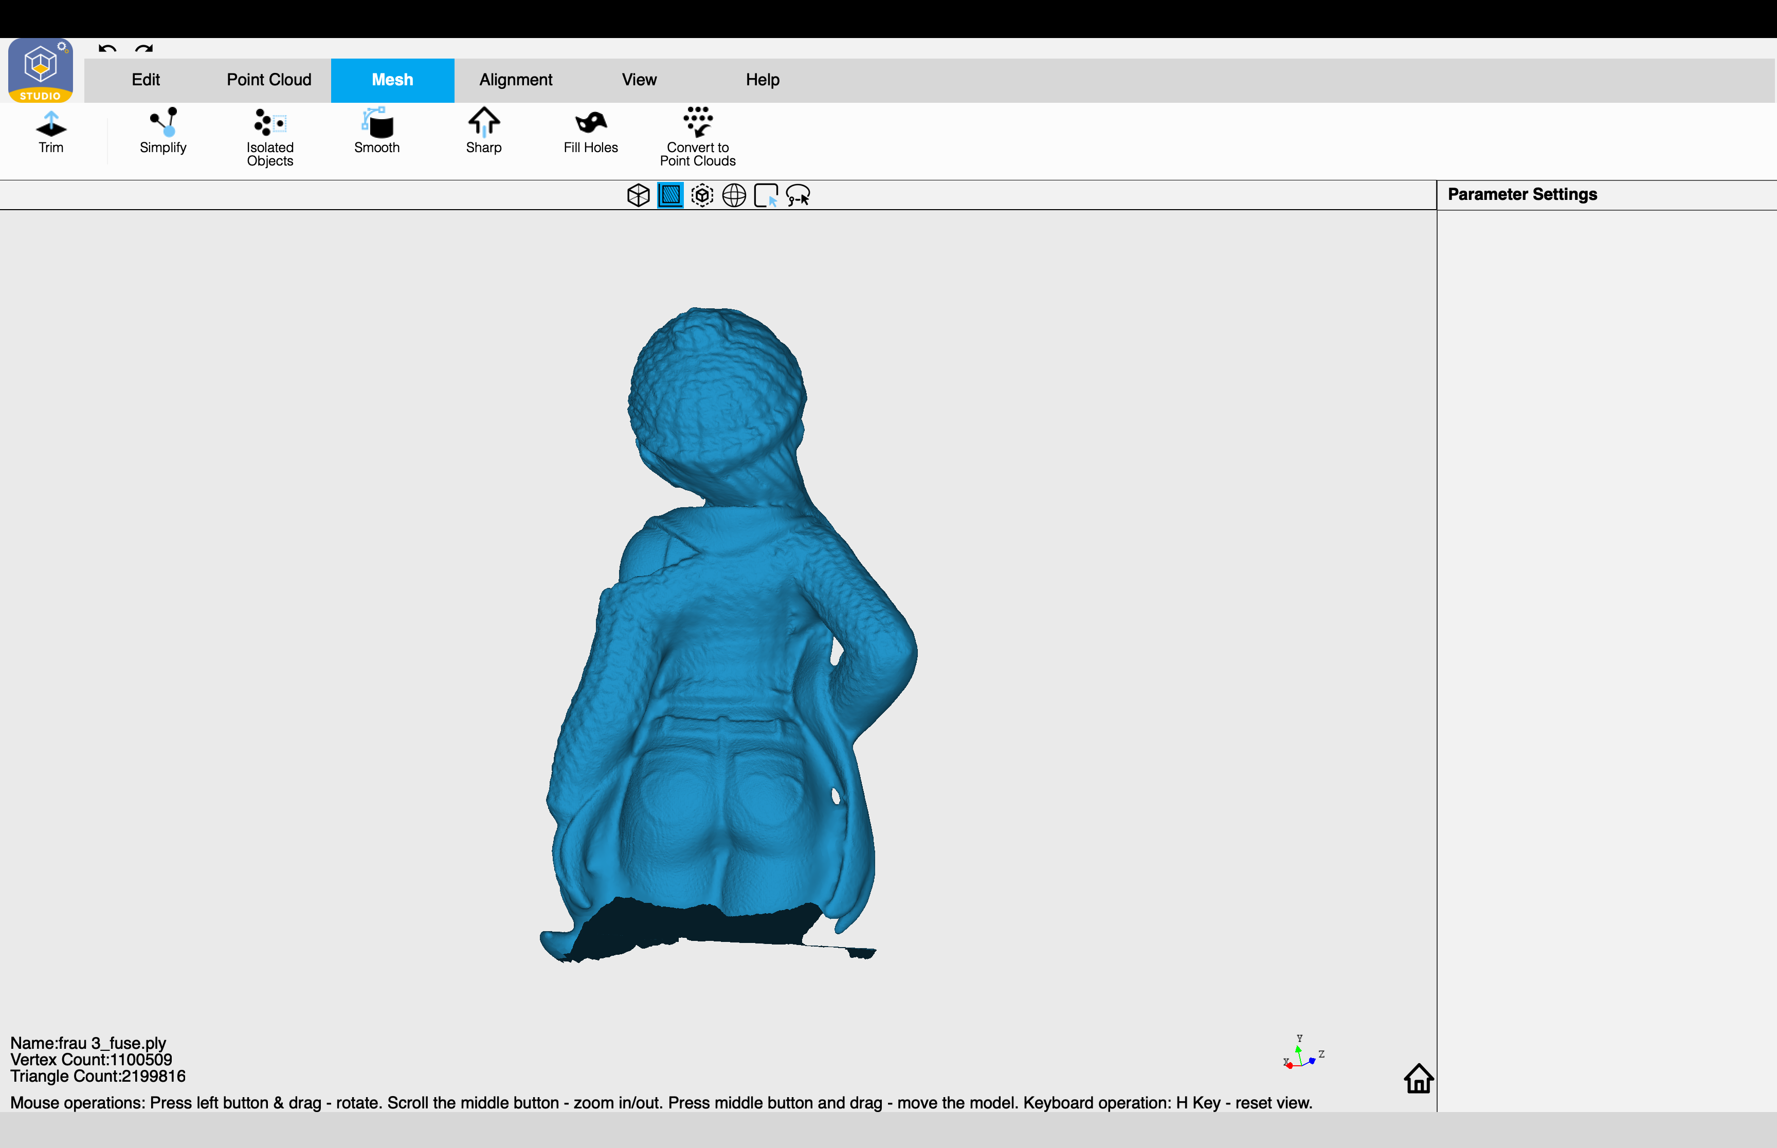Enable the rectangle selection tool

tap(766, 195)
